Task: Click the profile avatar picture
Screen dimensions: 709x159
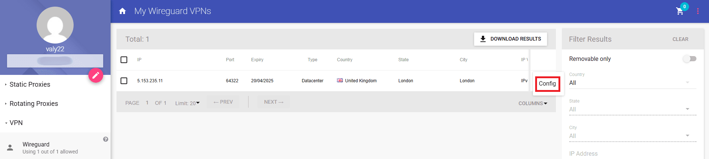Action: pyautogui.click(x=55, y=25)
